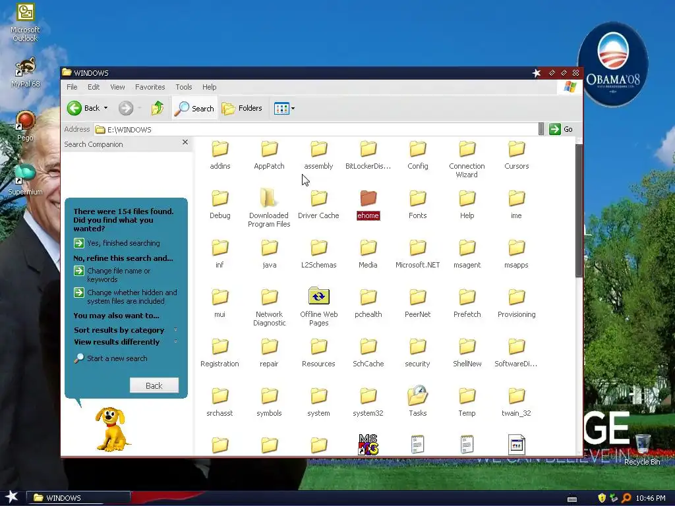
Task: Select the system32 folder
Action: (x=368, y=402)
